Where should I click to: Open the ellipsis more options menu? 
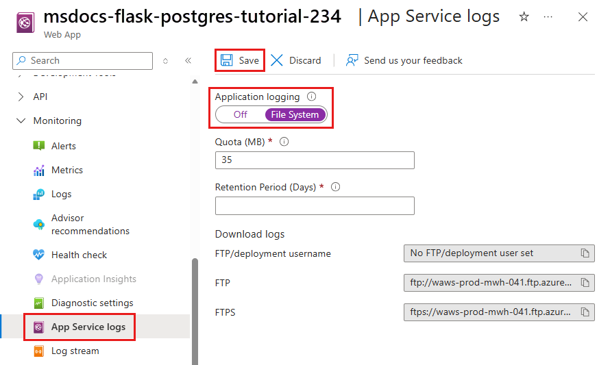click(548, 16)
